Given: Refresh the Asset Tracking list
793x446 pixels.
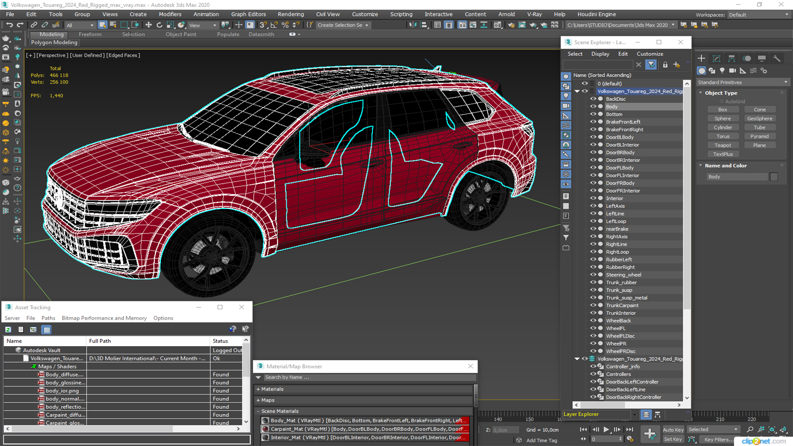Looking at the screenshot, I should [8, 330].
